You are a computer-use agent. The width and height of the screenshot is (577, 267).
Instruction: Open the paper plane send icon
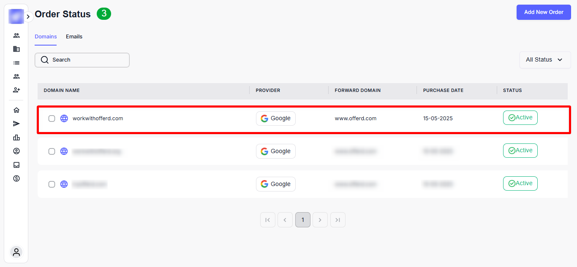tap(16, 124)
